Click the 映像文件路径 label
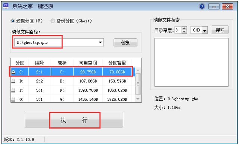The height and width of the screenshot is (145, 239). [26, 32]
